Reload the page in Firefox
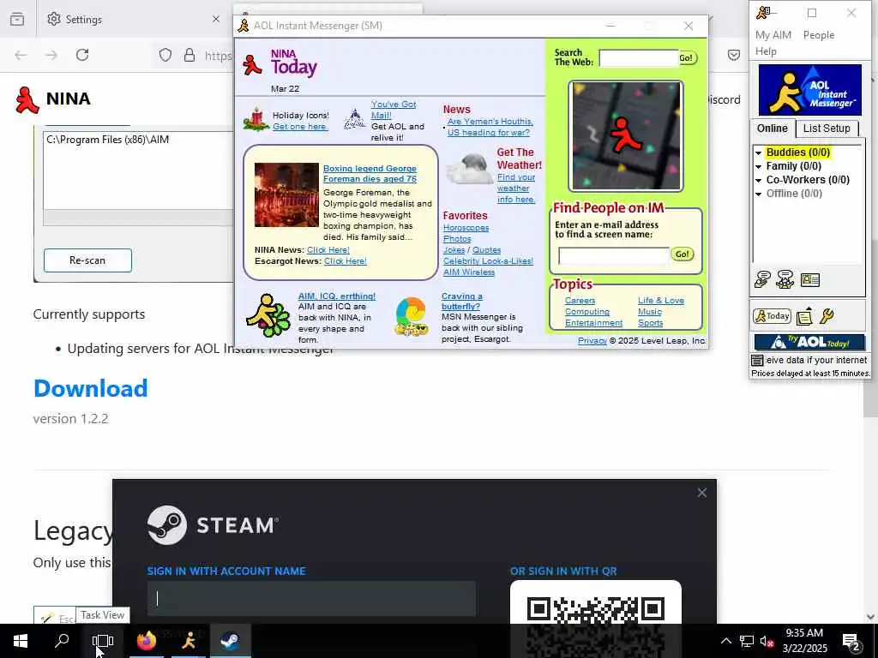878x658 pixels. click(82, 55)
